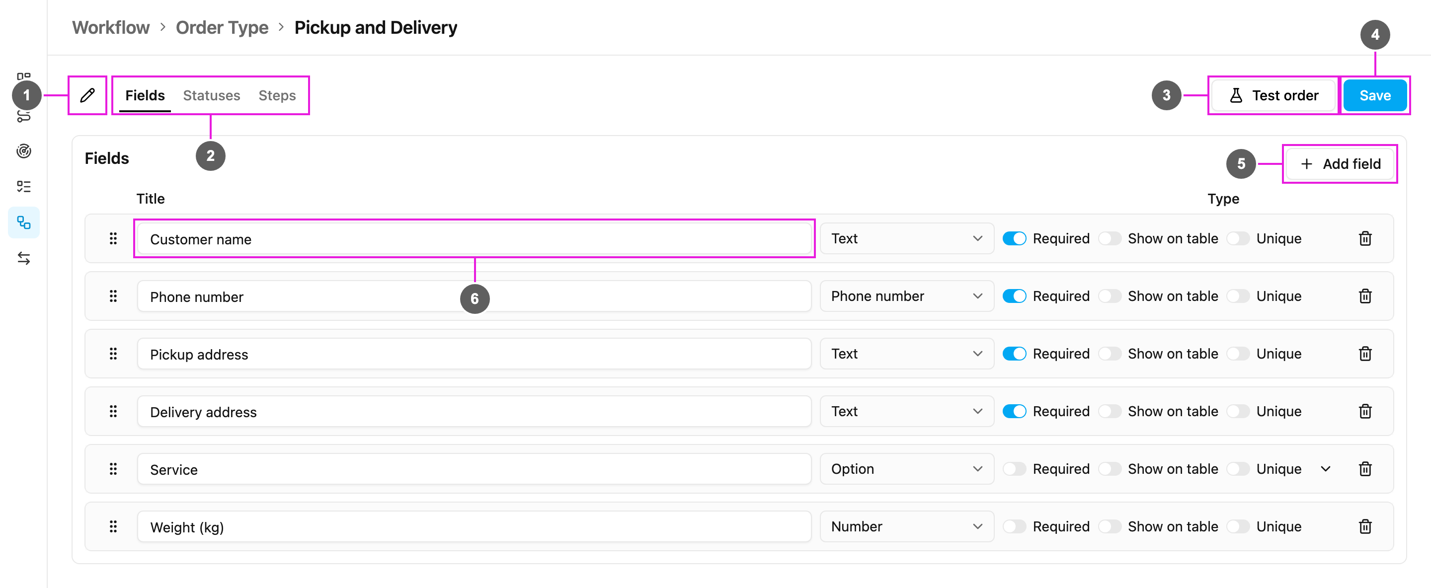The image size is (1431, 588).
Task: Open the Option type dropdown for Service
Action: click(x=907, y=469)
